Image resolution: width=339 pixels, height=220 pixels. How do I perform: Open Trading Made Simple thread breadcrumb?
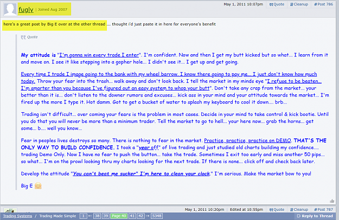click(x=57, y=216)
